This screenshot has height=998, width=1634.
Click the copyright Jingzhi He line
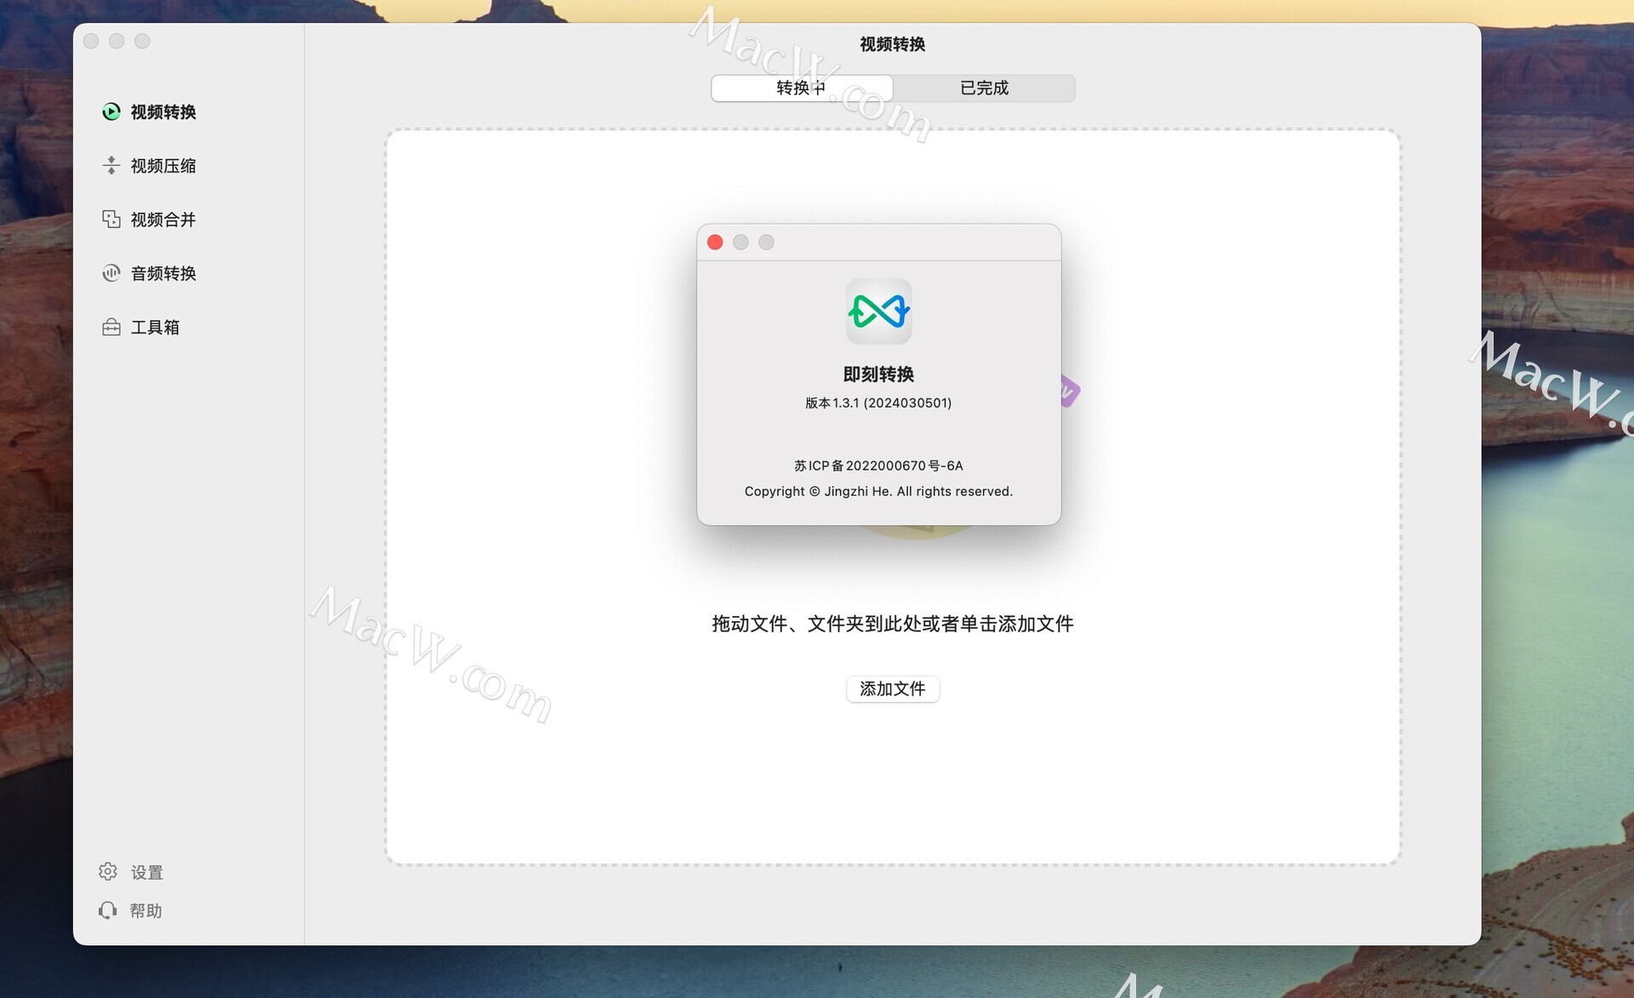[878, 491]
